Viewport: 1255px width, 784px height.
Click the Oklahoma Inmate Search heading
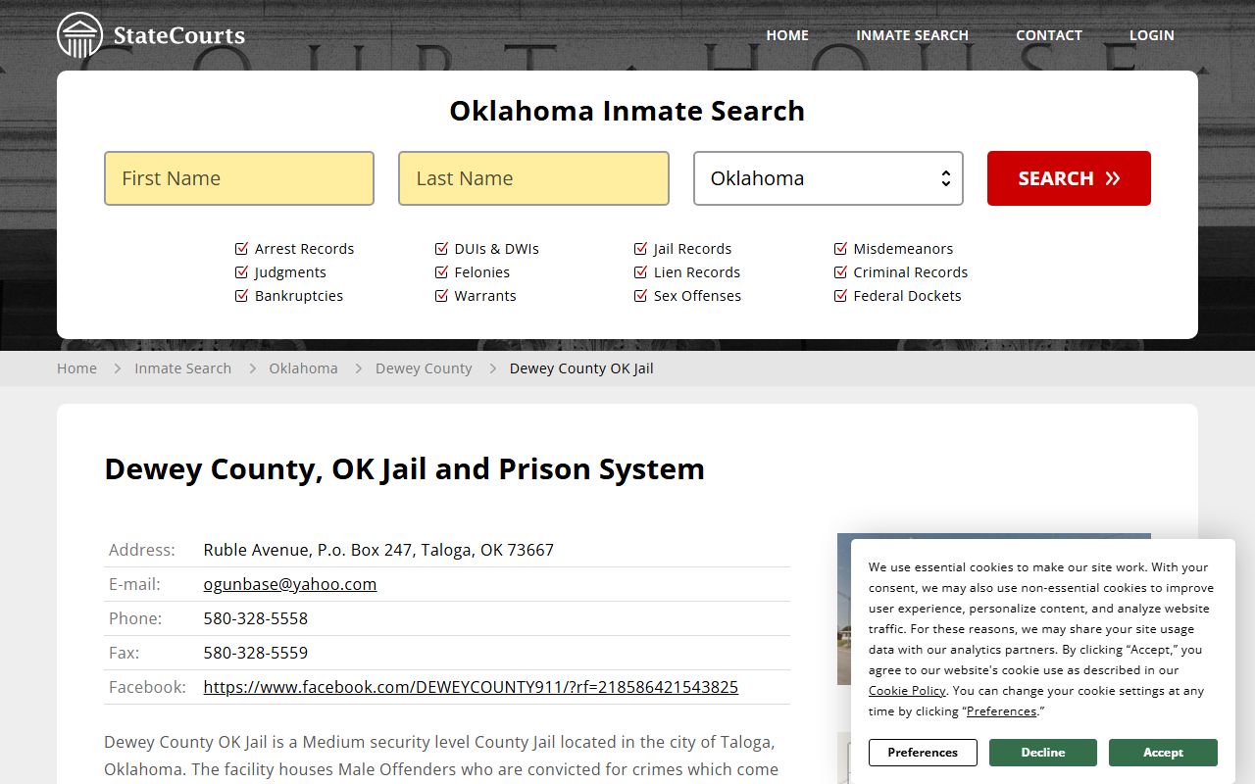[627, 111]
